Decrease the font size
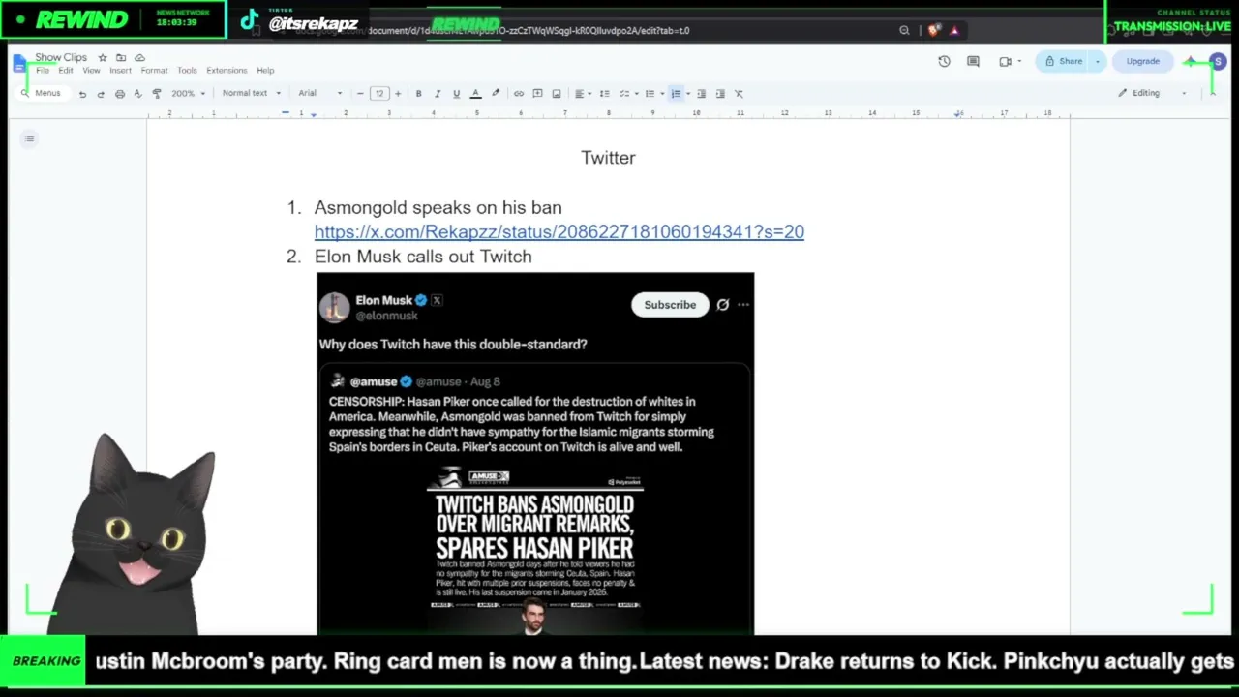Viewport: 1239px width, 697px height. (x=360, y=94)
